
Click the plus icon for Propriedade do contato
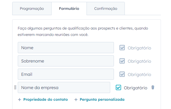(x=19, y=100)
